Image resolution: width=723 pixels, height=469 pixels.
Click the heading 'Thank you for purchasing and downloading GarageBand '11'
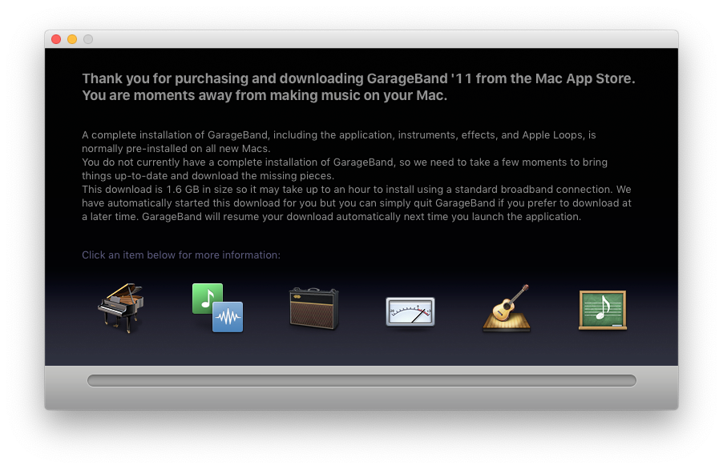pos(277,78)
